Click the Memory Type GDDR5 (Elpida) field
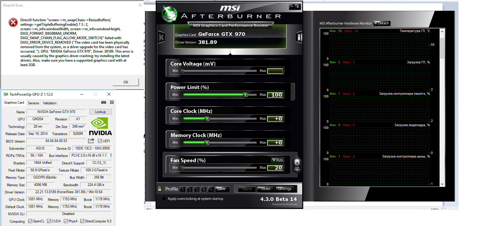The image size is (495, 226). coord(45,177)
